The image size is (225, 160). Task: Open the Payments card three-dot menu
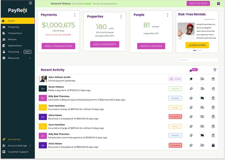[75, 15]
